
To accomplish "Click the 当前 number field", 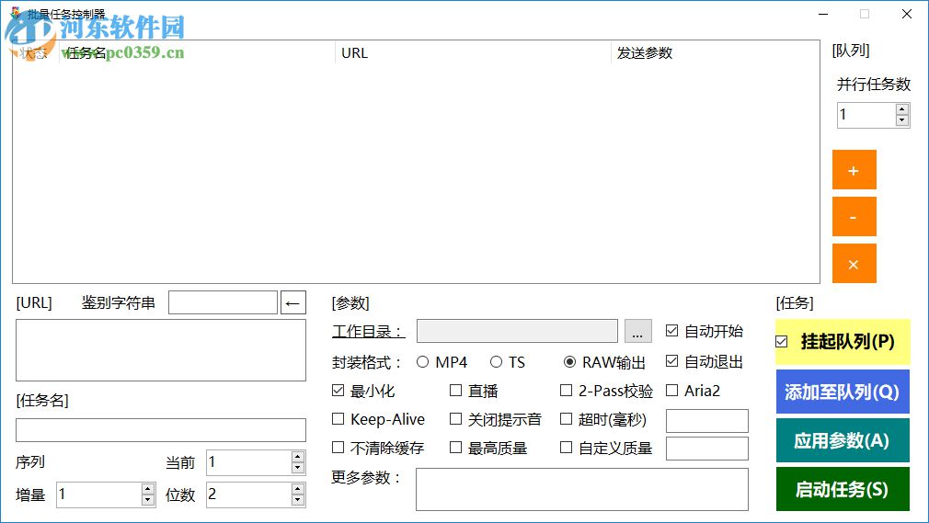I will [x=249, y=462].
